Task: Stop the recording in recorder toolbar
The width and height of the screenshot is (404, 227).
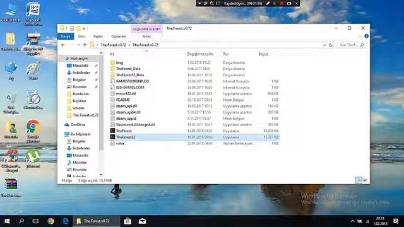Action: pos(282,3)
